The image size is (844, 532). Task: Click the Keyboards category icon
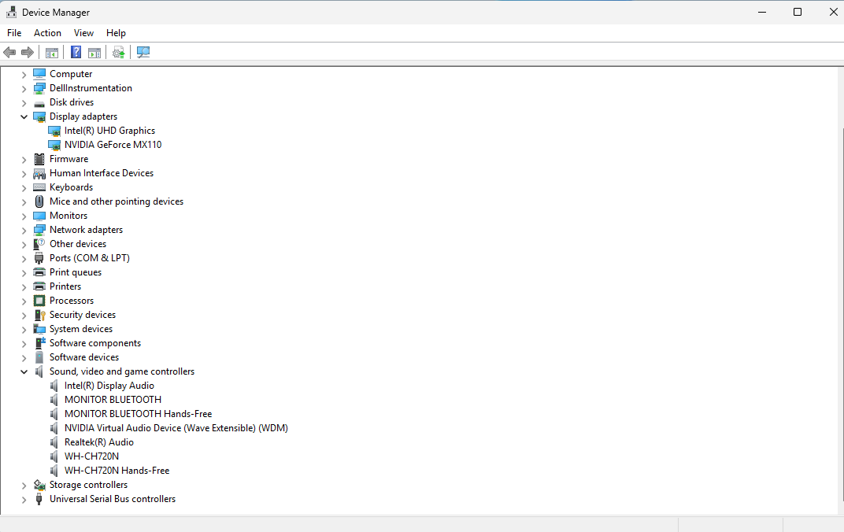point(39,187)
